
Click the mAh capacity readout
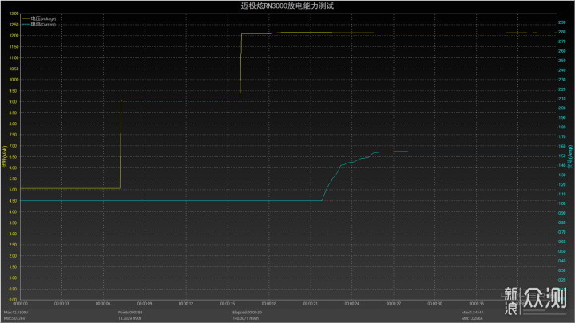(x=129, y=318)
